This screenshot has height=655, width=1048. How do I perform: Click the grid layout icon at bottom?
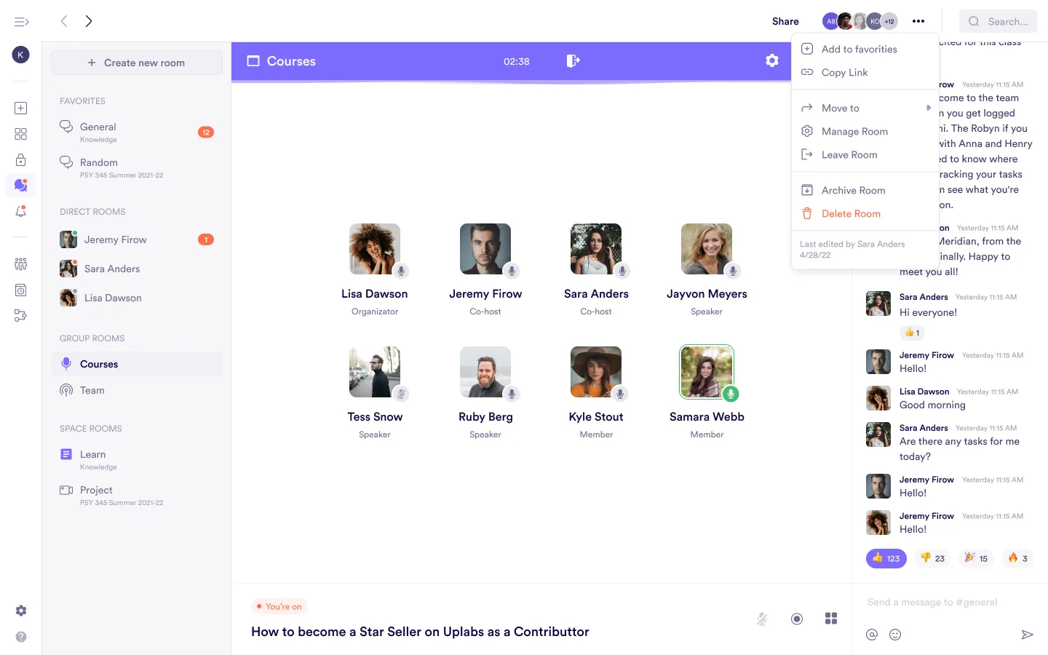(831, 619)
